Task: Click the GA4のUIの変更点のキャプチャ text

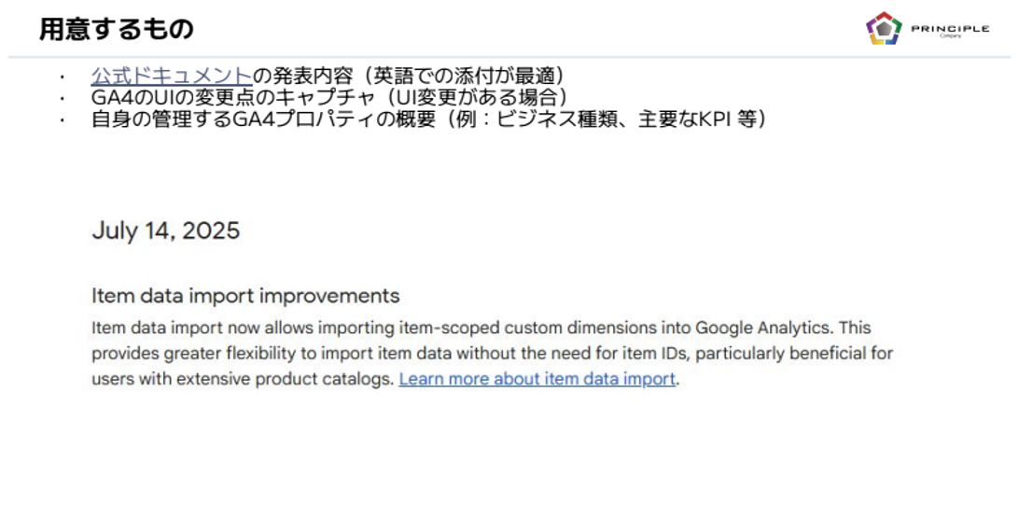Action: 249,97
